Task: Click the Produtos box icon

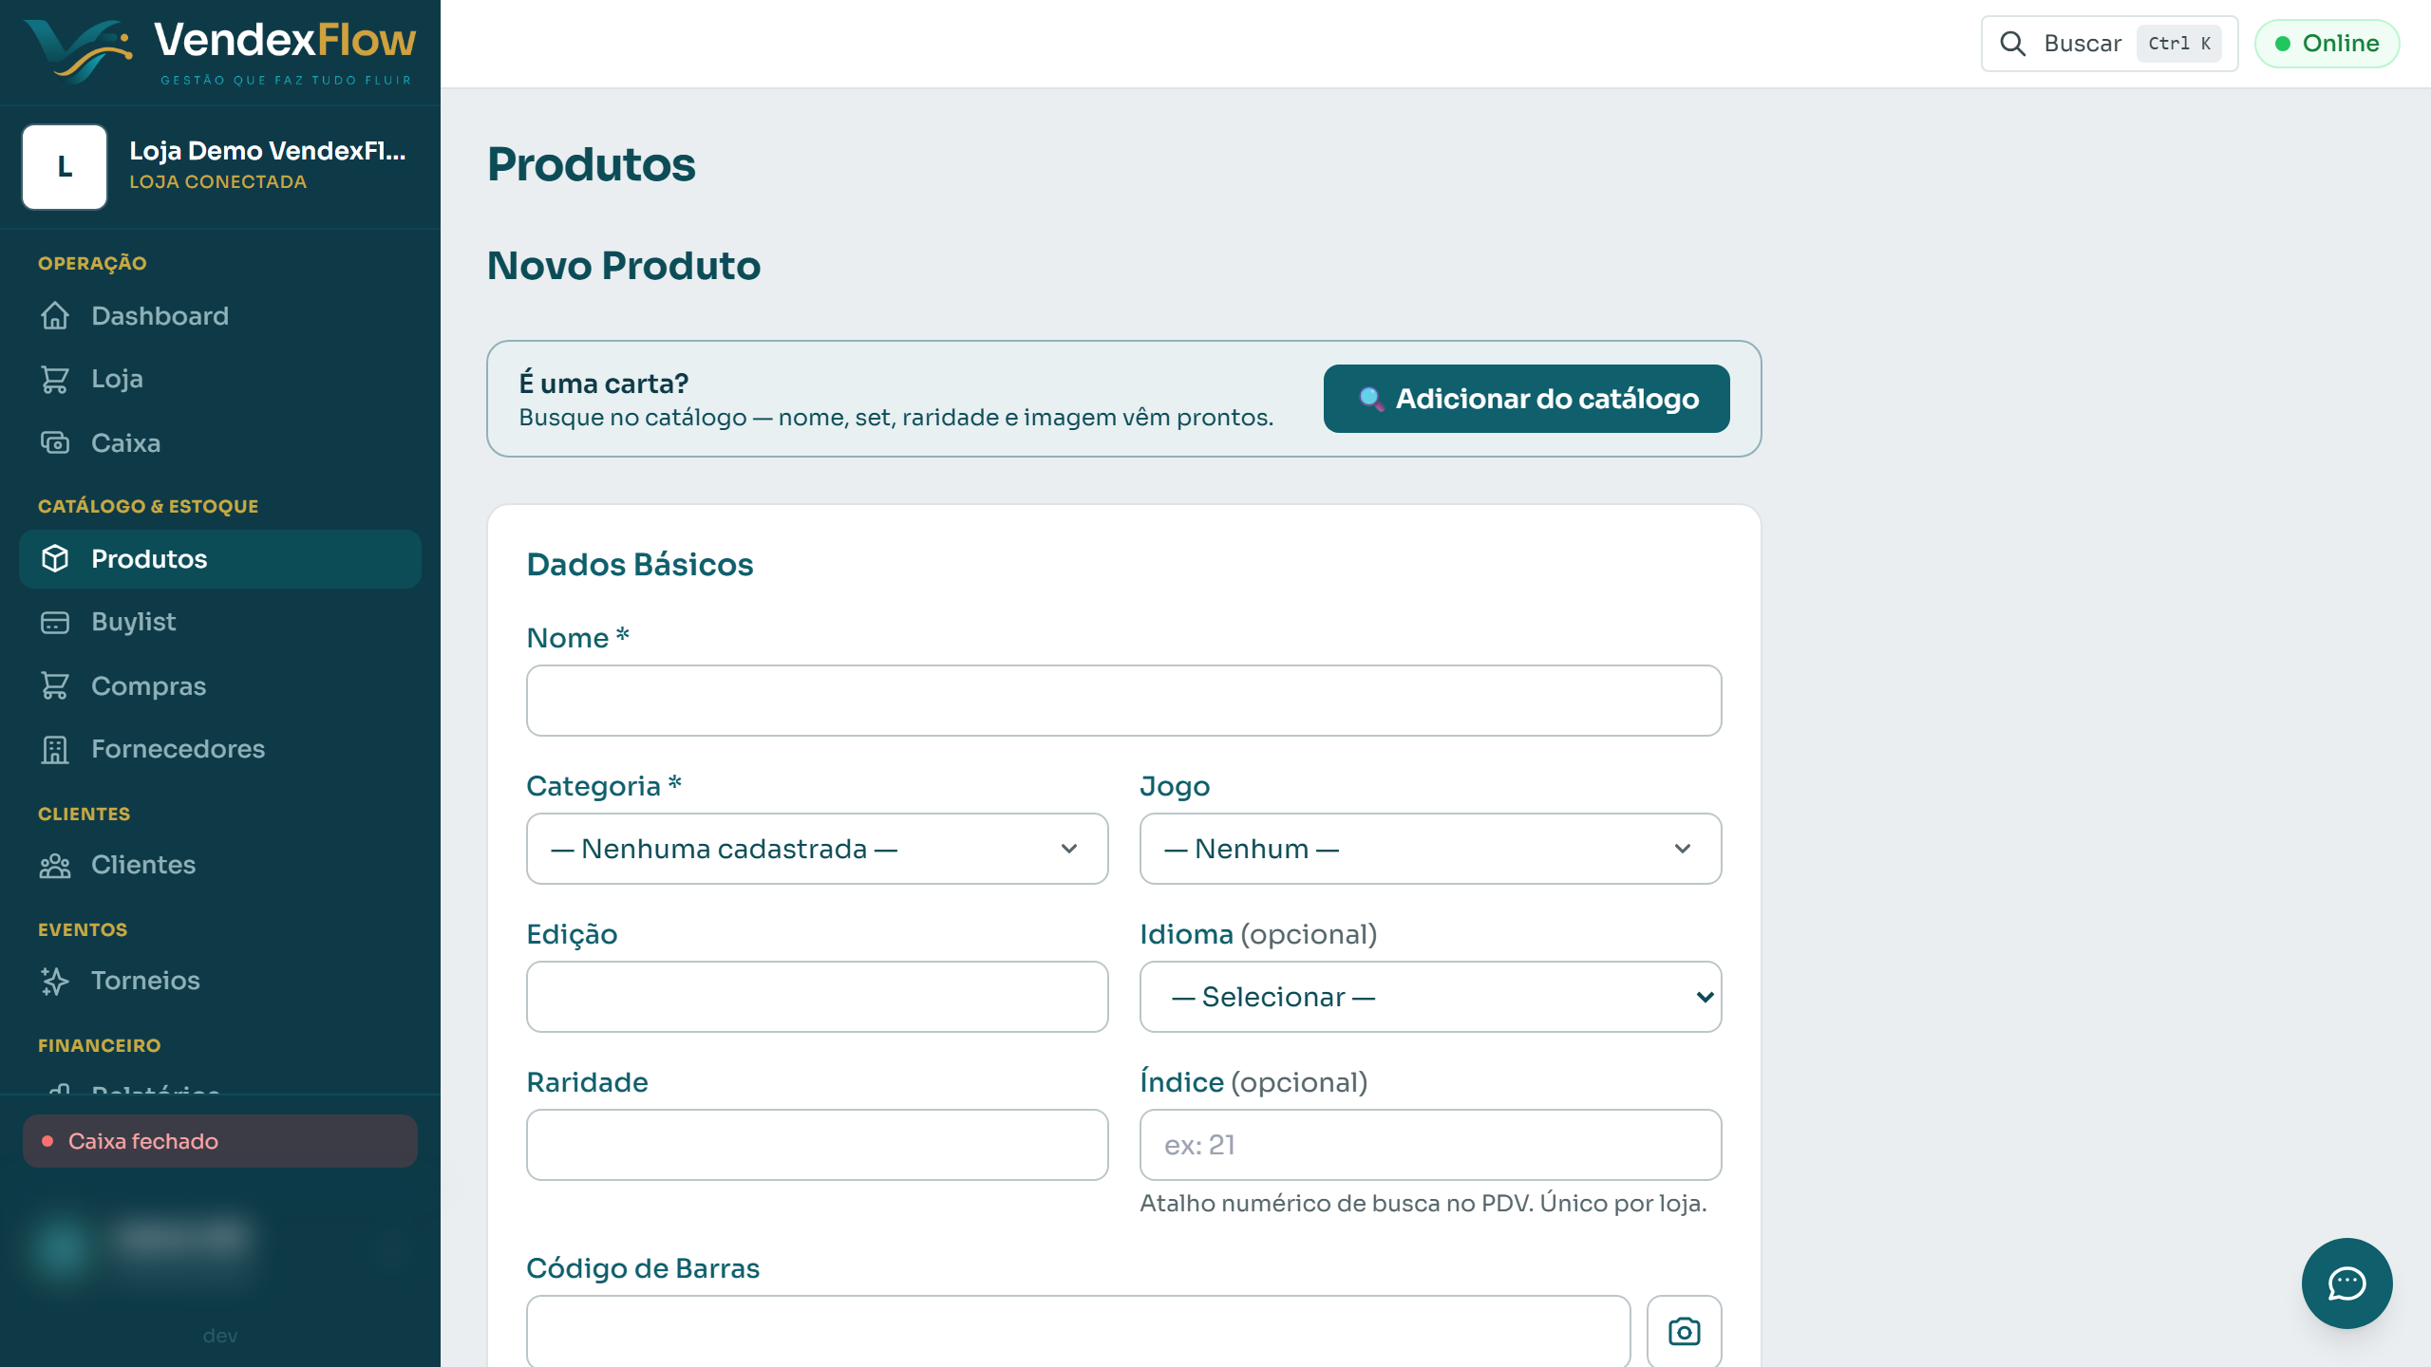Action: click(55, 559)
